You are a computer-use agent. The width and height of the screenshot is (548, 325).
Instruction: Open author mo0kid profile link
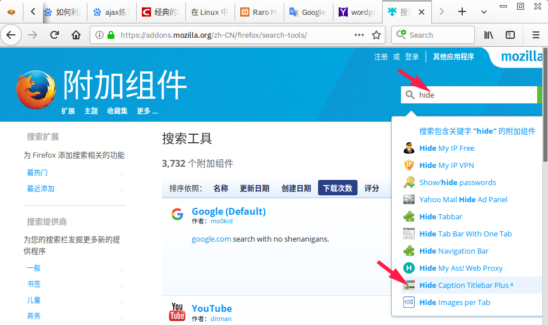[x=221, y=221]
